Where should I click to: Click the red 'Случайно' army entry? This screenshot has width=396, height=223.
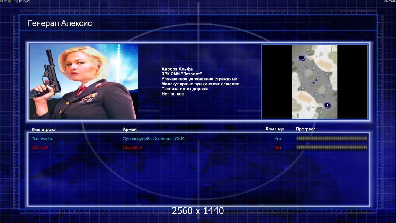[x=132, y=148]
